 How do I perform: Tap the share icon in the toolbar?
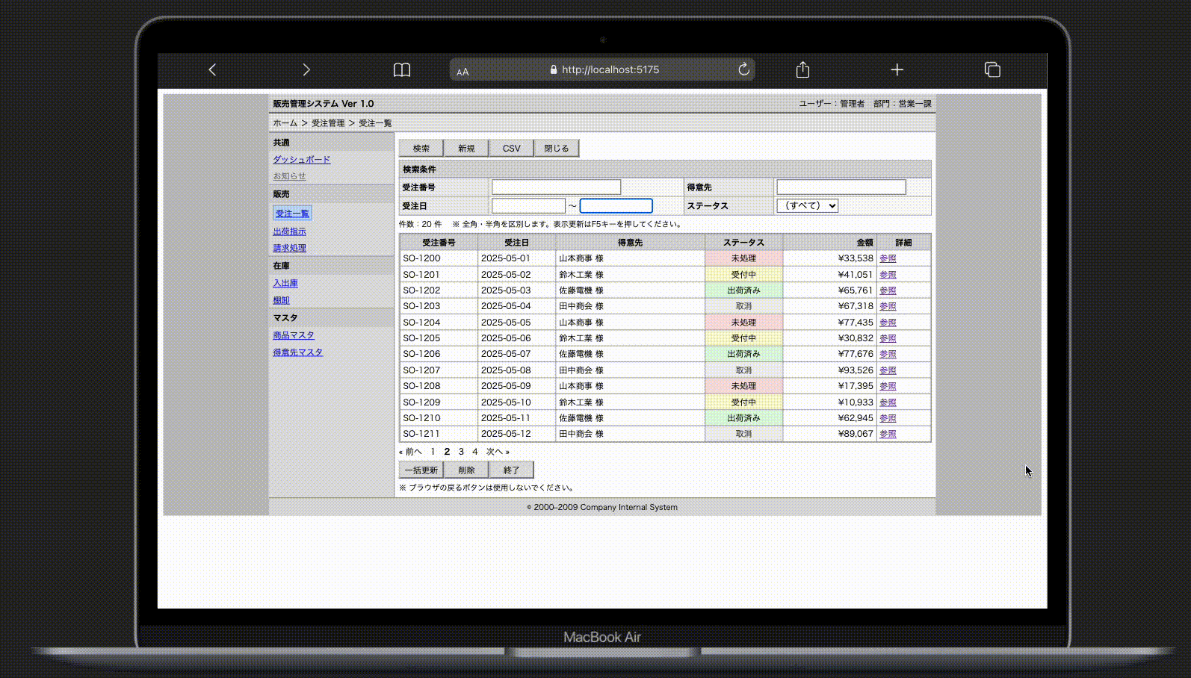(x=802, y=69)
